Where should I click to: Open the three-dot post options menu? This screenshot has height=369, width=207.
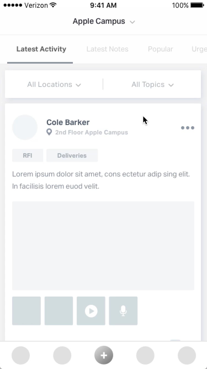point(188,128)
